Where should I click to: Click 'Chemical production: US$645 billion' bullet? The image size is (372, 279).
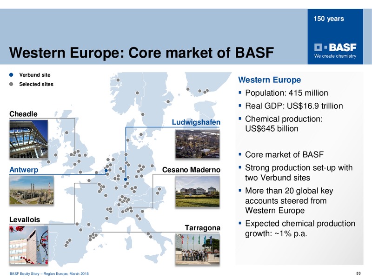click(284, 124)
